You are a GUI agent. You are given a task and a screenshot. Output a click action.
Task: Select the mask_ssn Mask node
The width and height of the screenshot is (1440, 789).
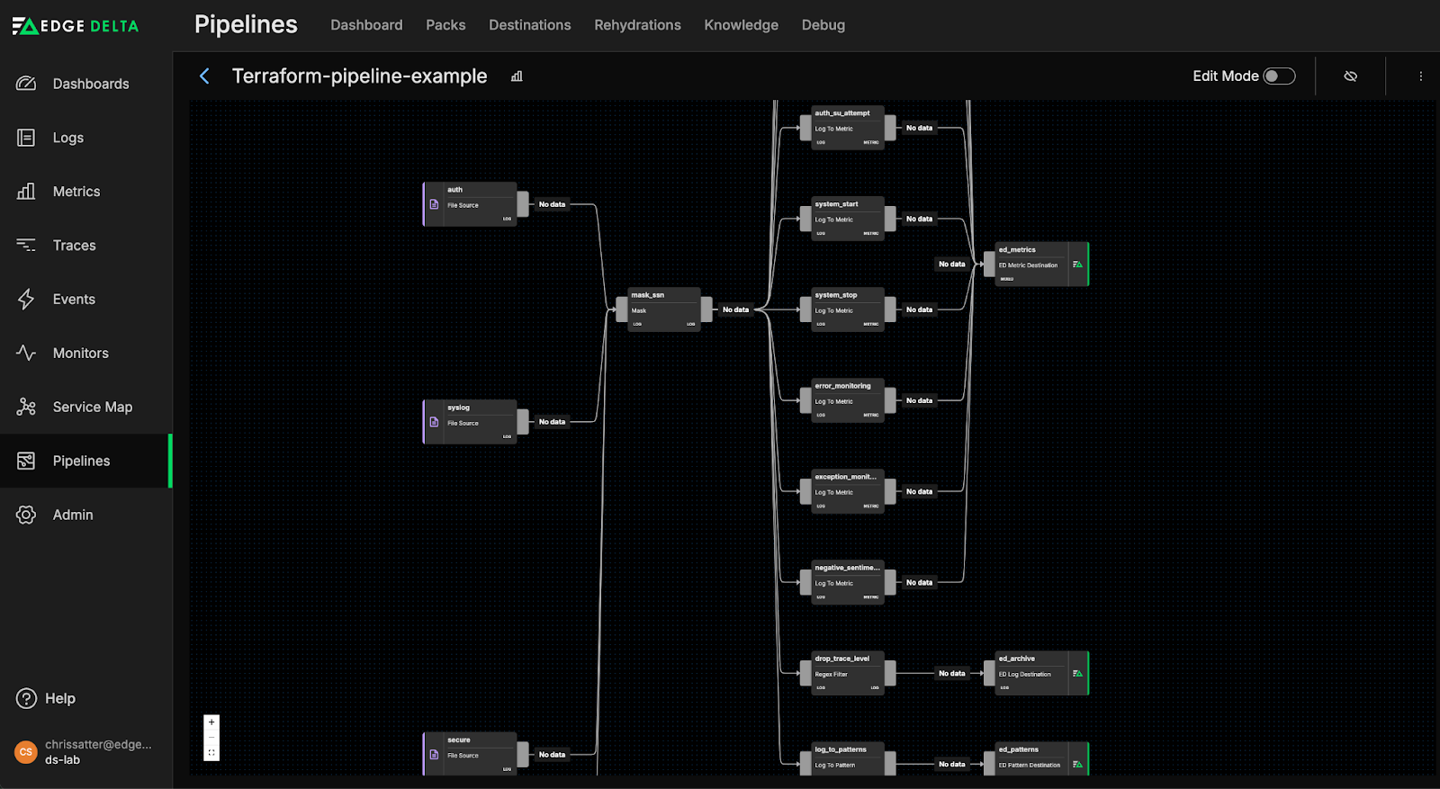point(663,309)
